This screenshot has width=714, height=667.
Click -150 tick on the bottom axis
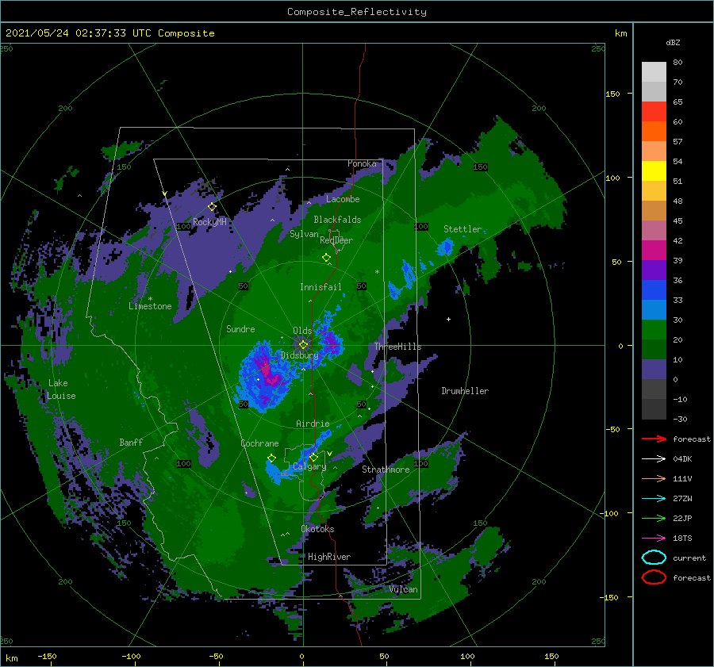click(x=47, y=656)
